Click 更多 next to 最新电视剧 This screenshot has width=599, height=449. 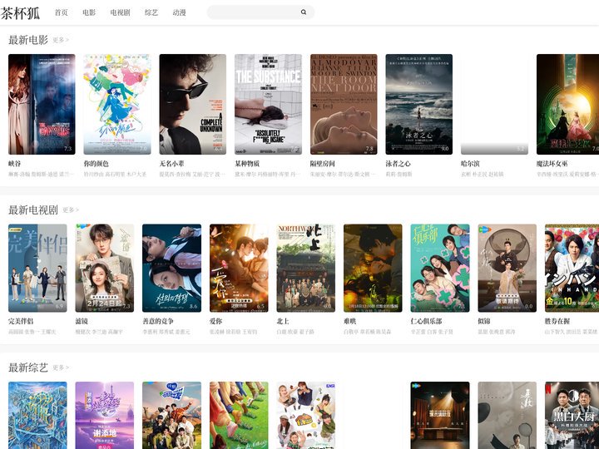click(71, 210)
